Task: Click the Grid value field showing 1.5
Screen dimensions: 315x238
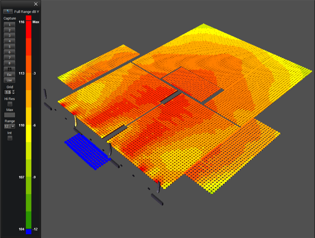Action: coord(8,92)
